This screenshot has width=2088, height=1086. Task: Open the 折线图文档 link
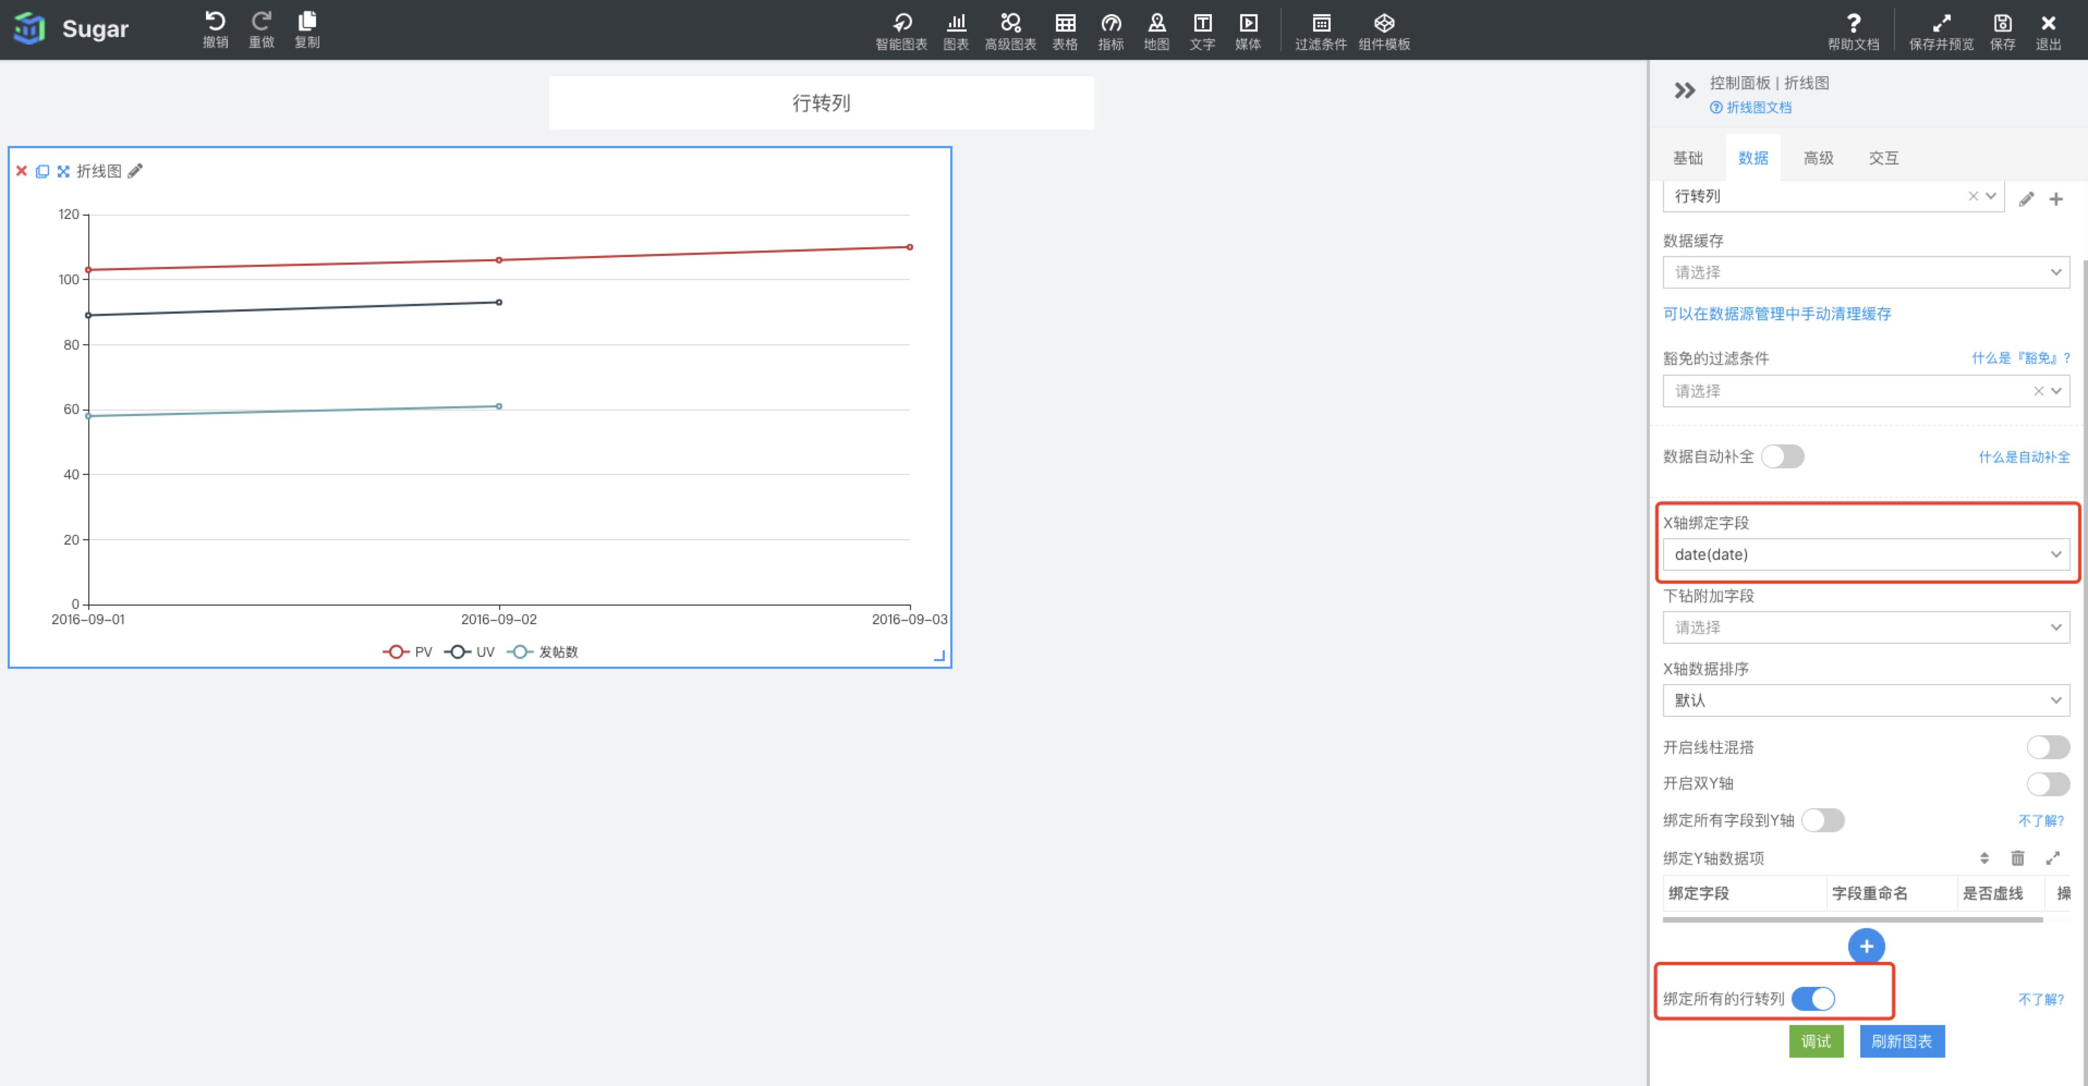coord(1758,108)
